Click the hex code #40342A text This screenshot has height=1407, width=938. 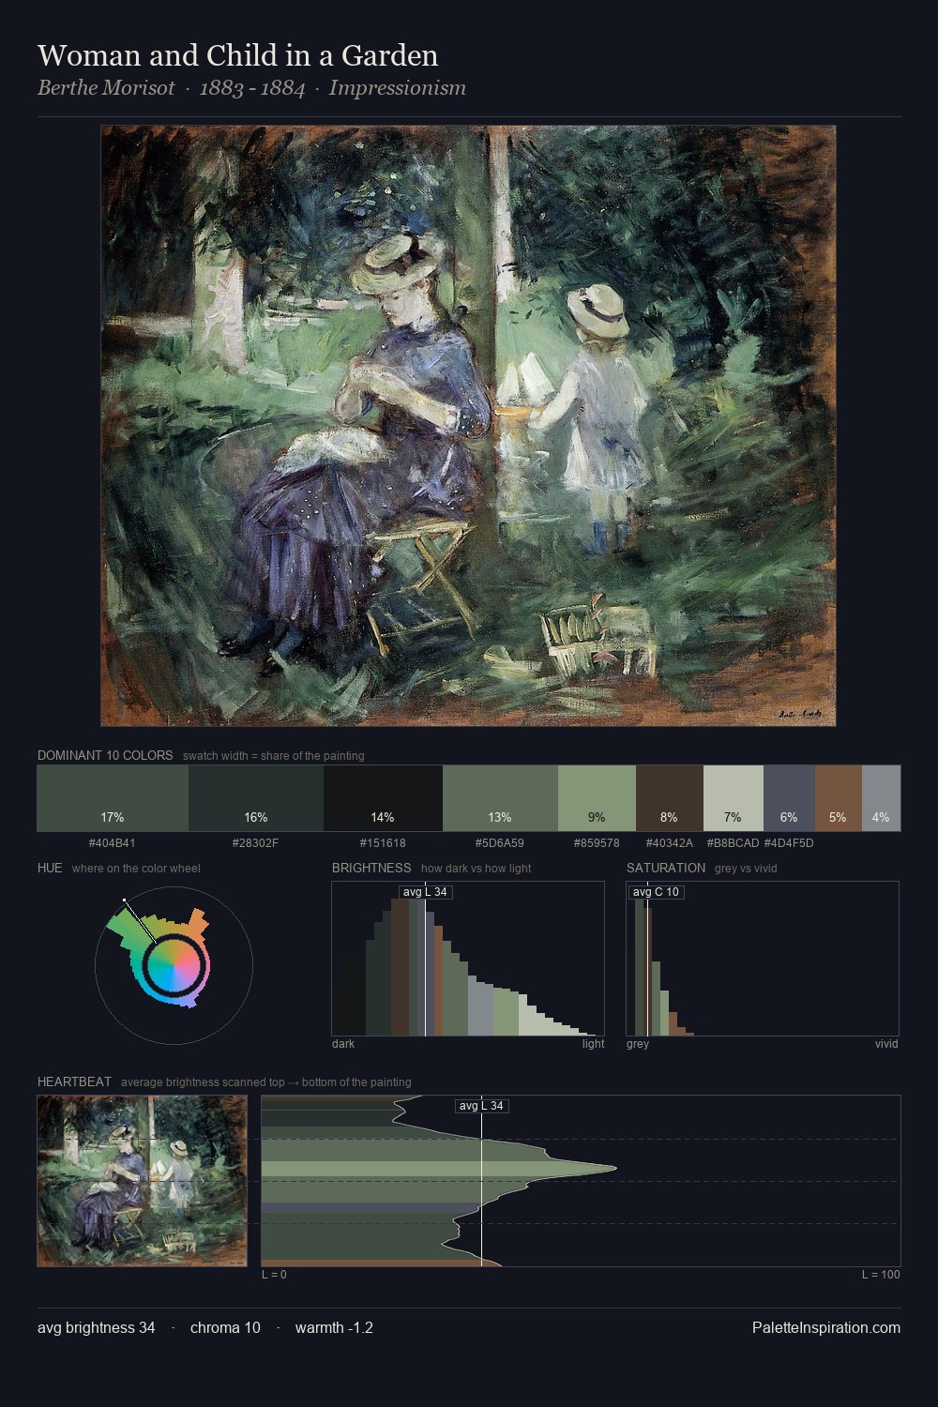[670, 843]
